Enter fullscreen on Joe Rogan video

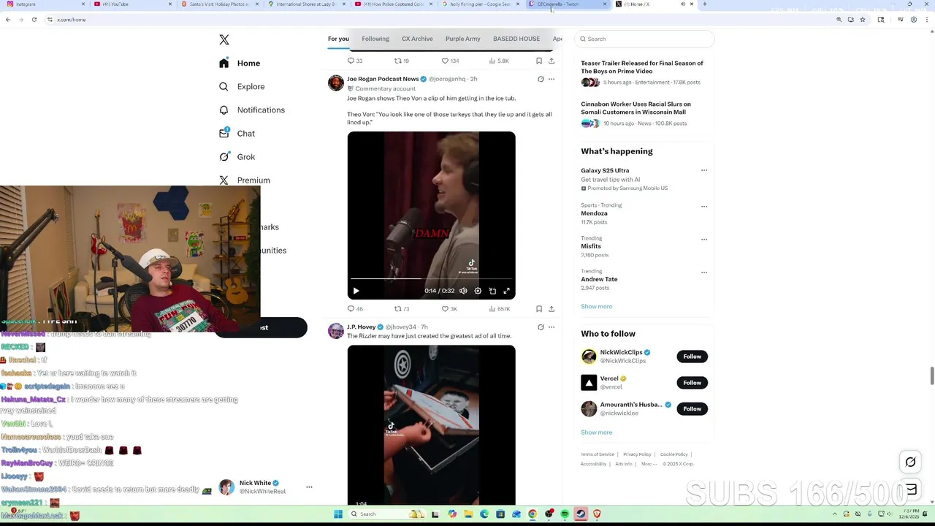[506, 291]
